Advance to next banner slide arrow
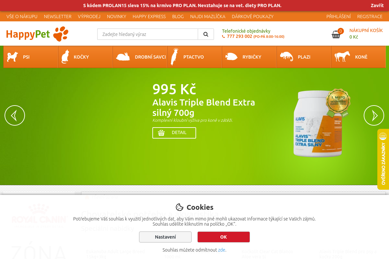The image size is (389, 259). tap(374, 115)
